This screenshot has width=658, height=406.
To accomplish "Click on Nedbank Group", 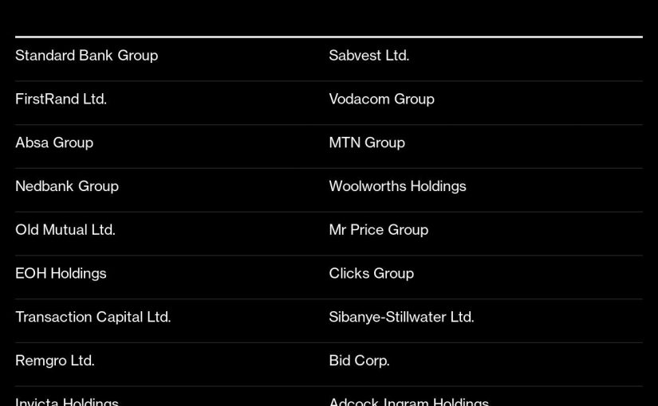I will pyautogui.click(x=67, y=186).
